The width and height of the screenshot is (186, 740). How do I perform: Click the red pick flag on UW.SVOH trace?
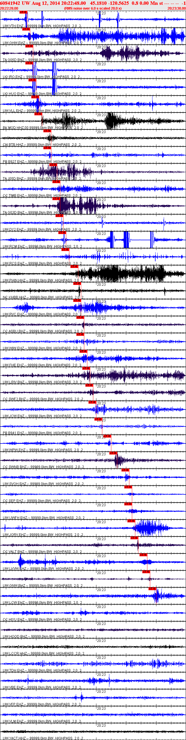[125, 470]
